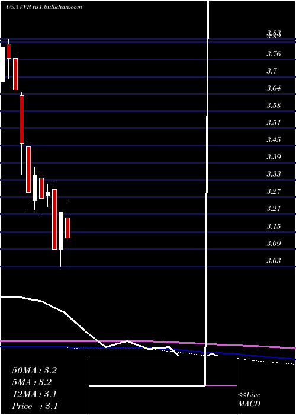
Task: Click the tall white candle bottoming near 3.09
Action: click(x=61, y=231)
